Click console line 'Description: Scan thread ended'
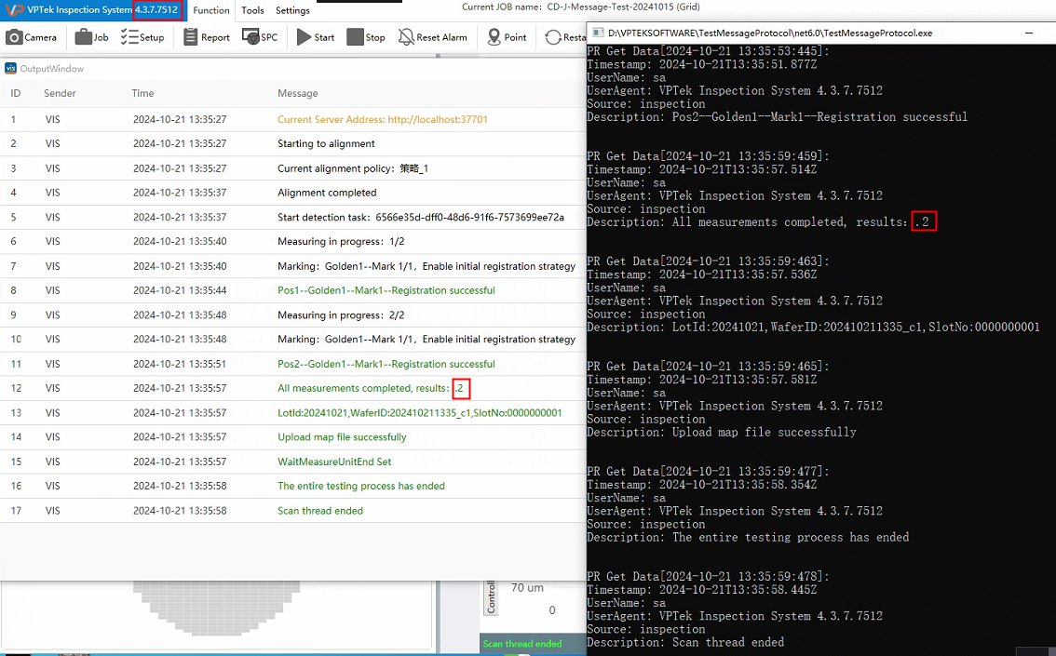Image resolution: width=1056 pixels, height=656 pixels. pos(685,642)
